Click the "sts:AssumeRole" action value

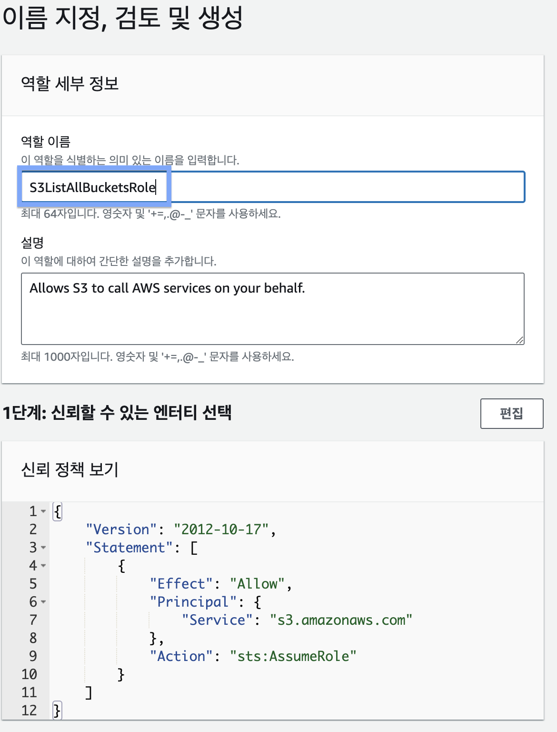[293, 656]
